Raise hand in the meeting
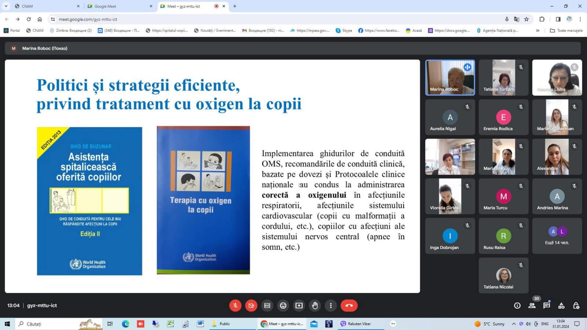 click(x=315, y=305)
